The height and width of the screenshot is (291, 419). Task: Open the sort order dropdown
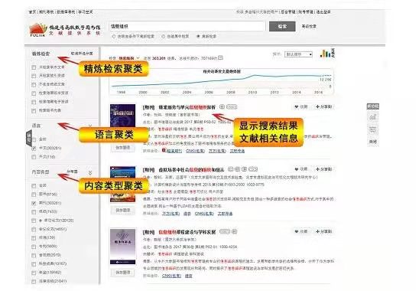(298, 54)
